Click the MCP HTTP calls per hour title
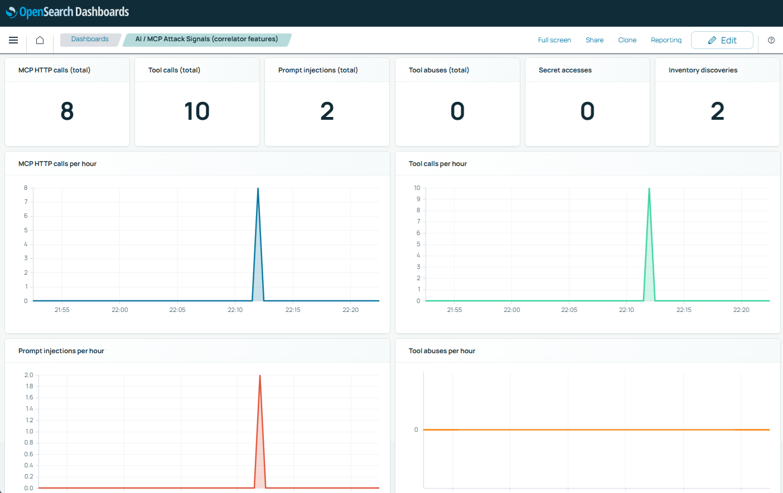This screenshot has height=493, width=783. pos(57,164)
